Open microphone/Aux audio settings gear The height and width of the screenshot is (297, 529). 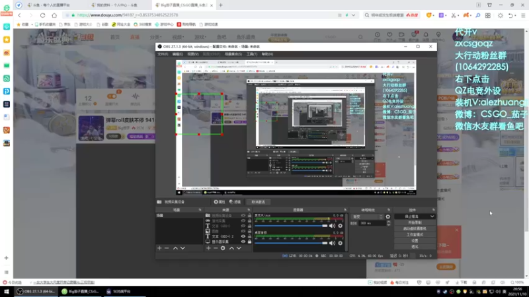(x=340, y=226)
